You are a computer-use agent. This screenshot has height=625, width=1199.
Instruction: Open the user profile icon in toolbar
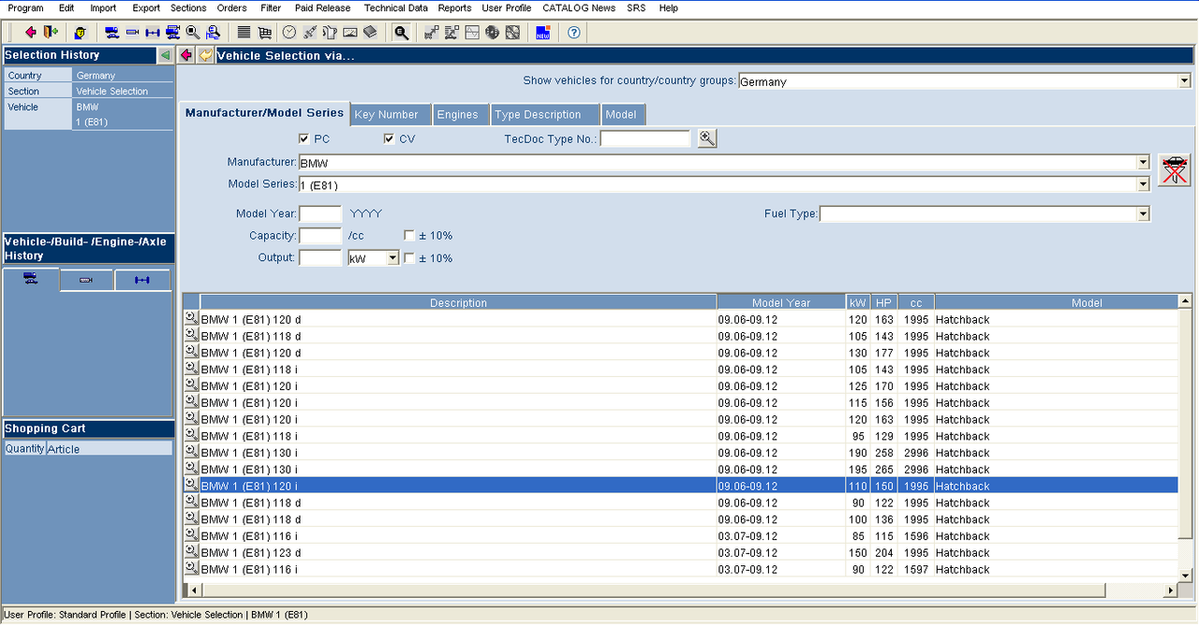point(81,33)
